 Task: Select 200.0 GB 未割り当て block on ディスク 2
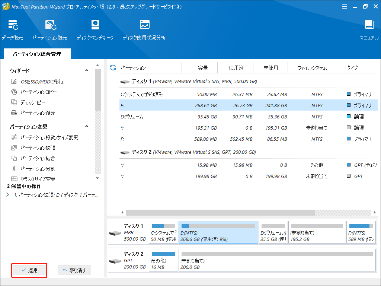(277, 260)
